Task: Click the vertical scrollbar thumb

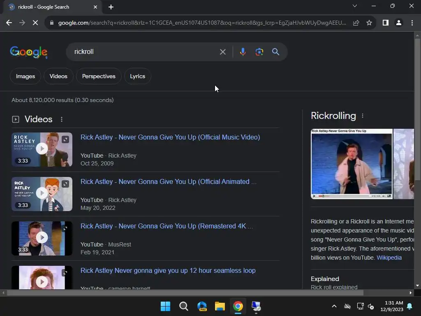Action: click(417, 109)
